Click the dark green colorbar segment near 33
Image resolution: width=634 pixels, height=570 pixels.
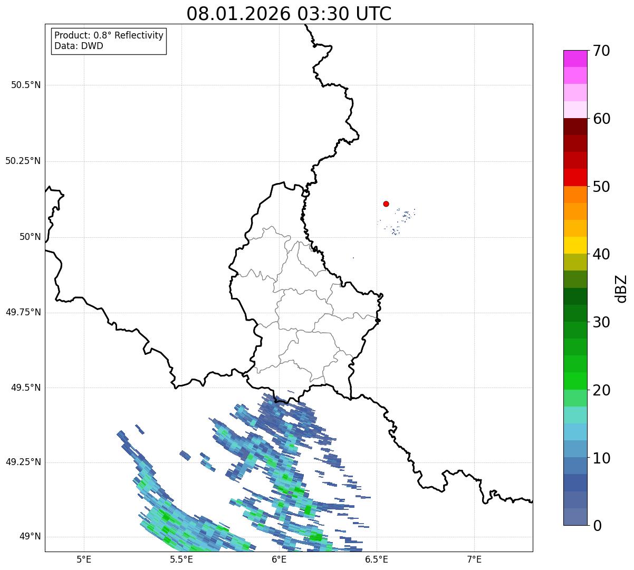(x=575, y=296)
